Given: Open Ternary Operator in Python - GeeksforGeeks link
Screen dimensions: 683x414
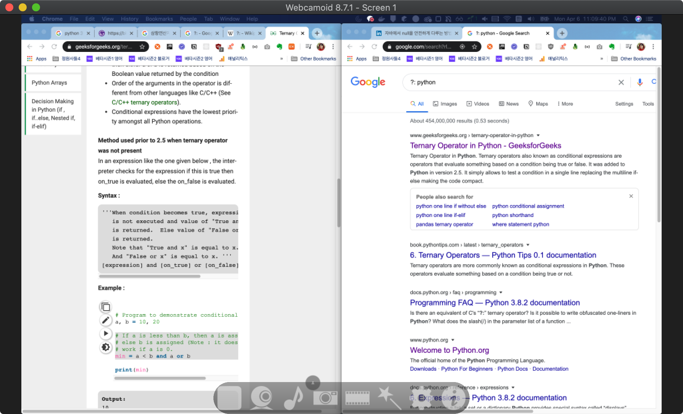Looking at the screenshot, I should pyautogui.click(x=485, y=145).
